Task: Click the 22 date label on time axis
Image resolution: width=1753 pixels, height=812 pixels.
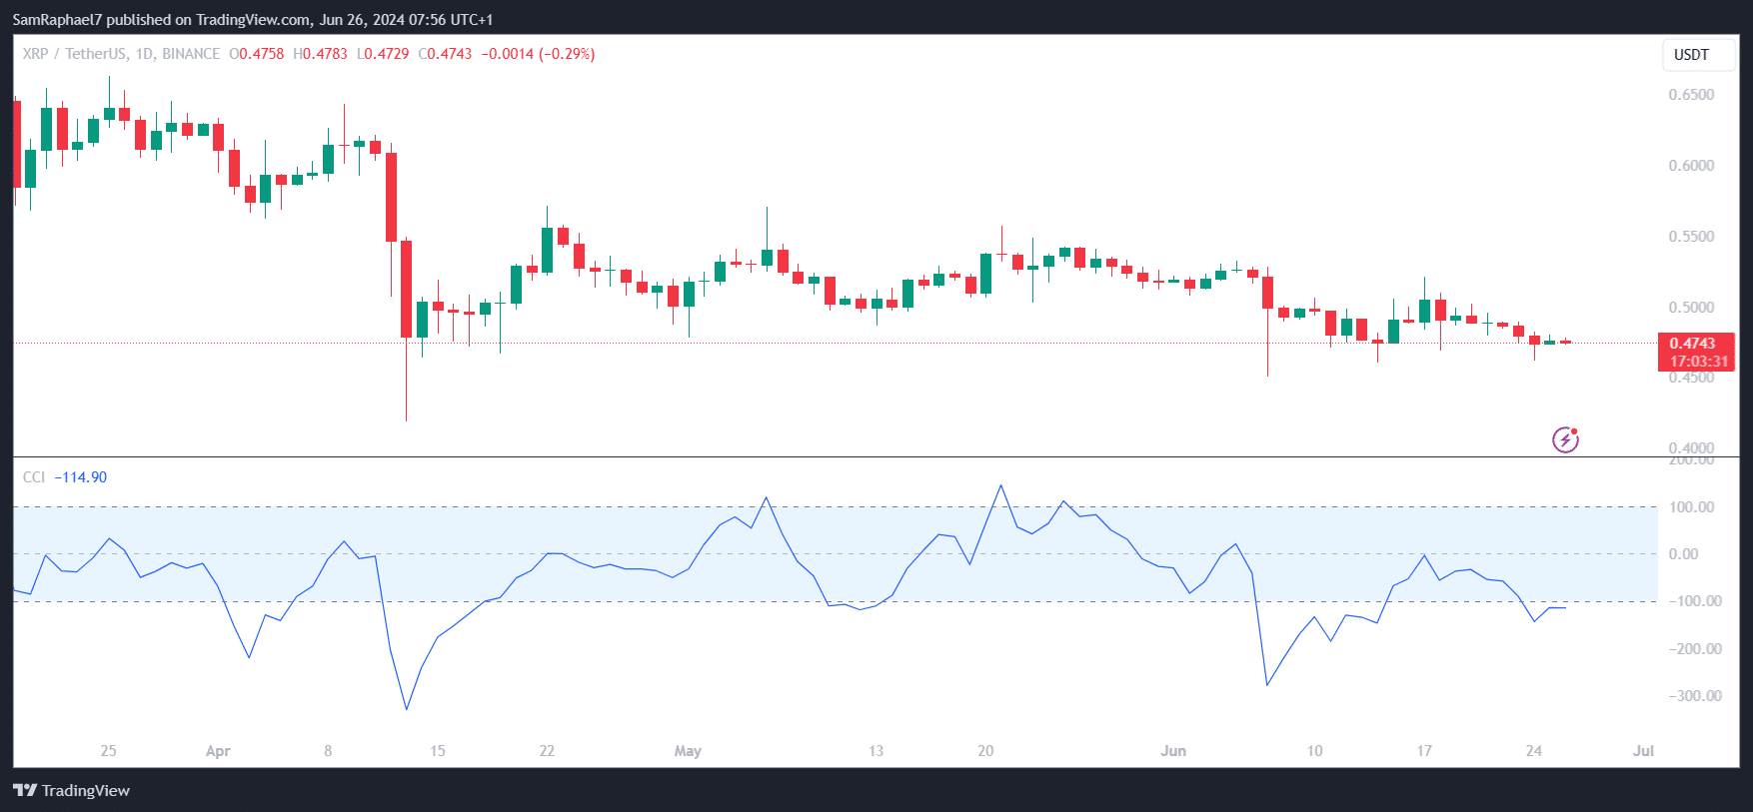Action: click(x=547, y=751)
